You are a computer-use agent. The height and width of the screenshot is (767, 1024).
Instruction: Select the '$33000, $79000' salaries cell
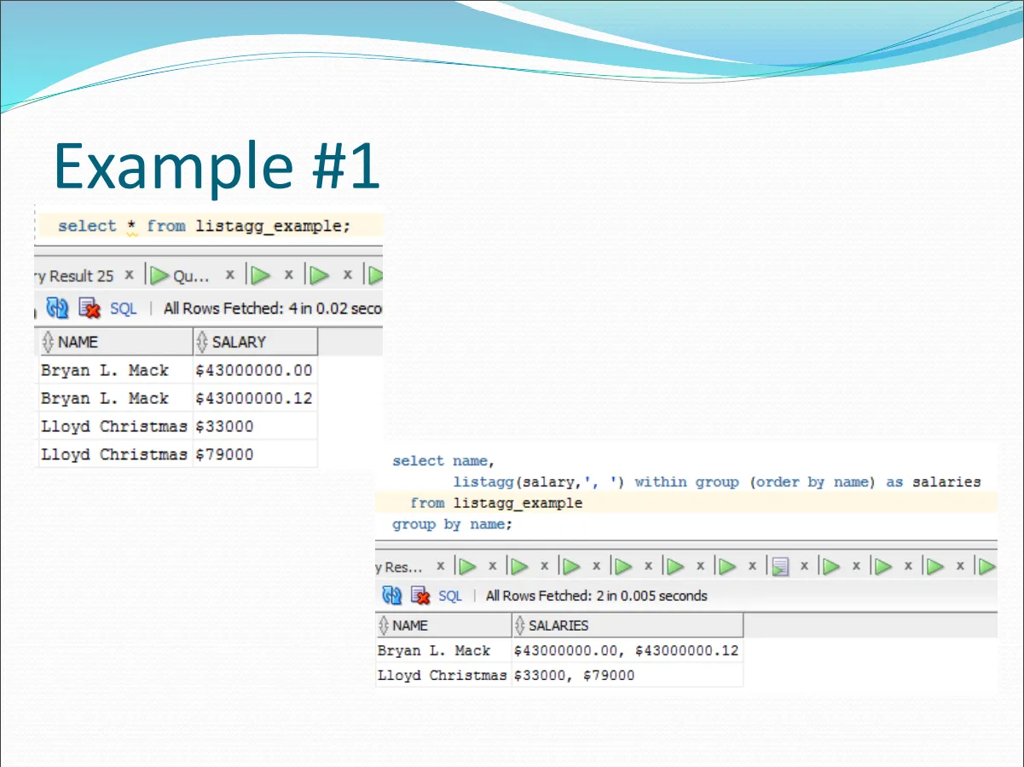(628, 675)
